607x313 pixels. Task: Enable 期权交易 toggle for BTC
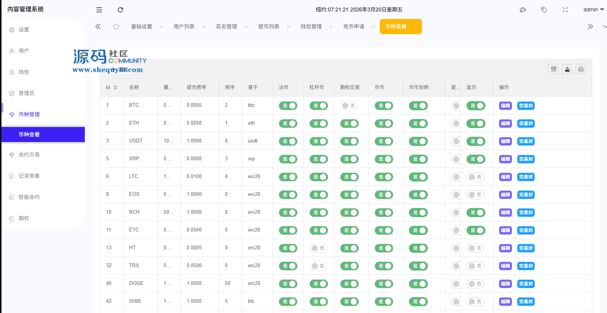[349, 106]
